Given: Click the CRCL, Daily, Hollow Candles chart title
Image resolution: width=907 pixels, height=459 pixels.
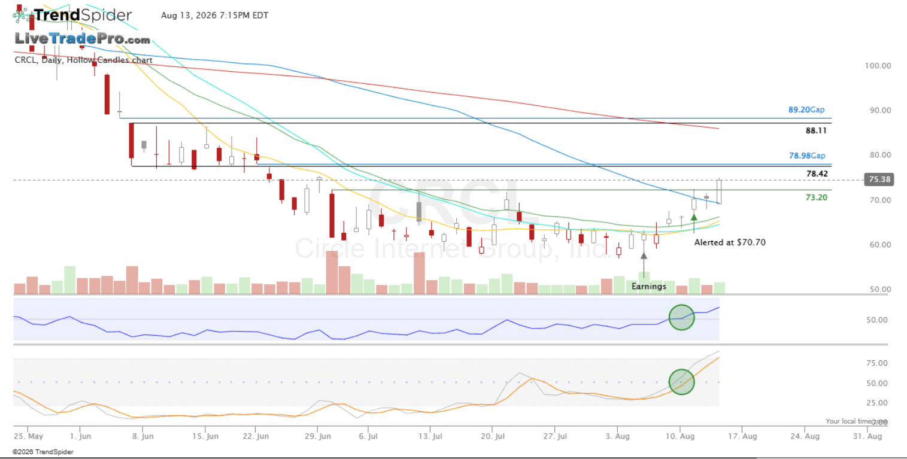Looking at the screenshot, I should coord(83,60).
